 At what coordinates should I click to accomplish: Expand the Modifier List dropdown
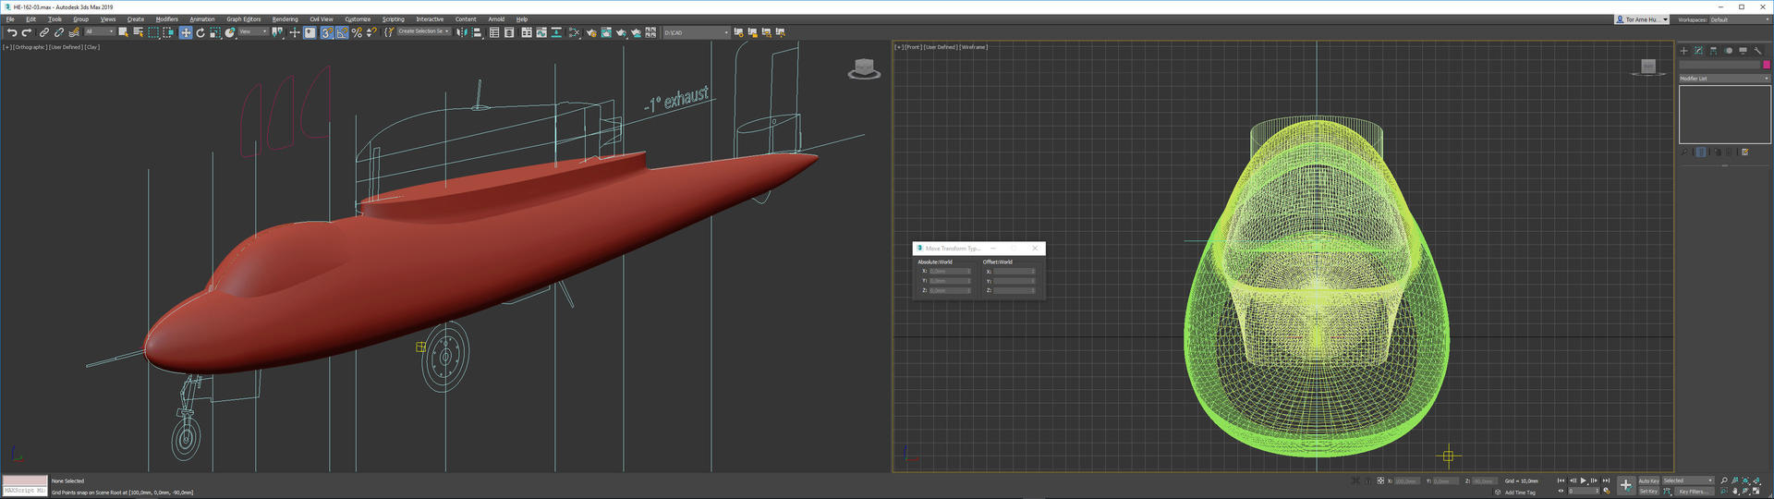point(1723,79)
